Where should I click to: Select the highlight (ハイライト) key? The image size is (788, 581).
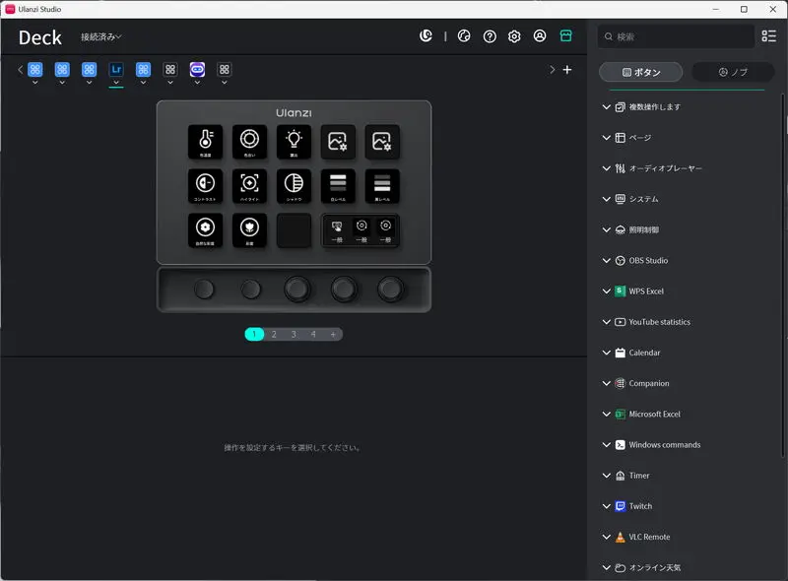pos(249,185)
